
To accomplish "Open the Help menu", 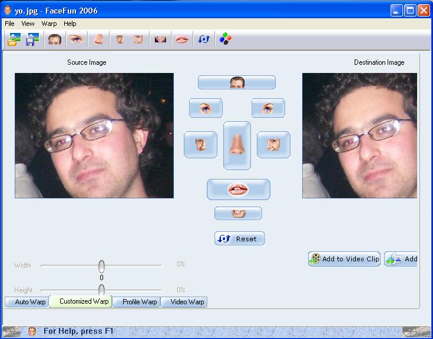I will click(70, 24).
